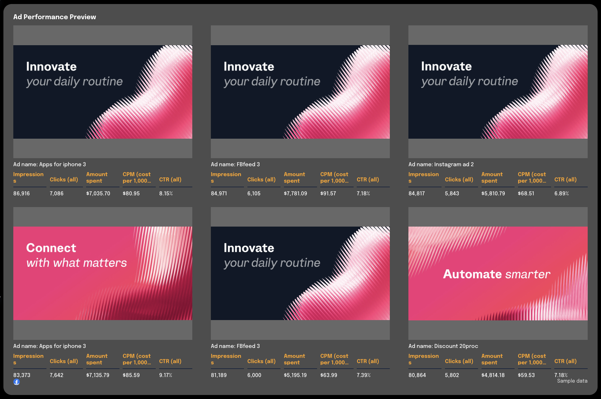Click the Sample data label
This screenshot has height=399, width=601.
coord(571,381)
